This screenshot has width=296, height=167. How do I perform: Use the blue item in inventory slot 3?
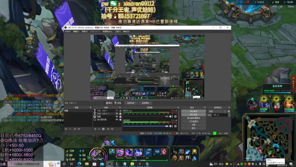tap(188, 151)
